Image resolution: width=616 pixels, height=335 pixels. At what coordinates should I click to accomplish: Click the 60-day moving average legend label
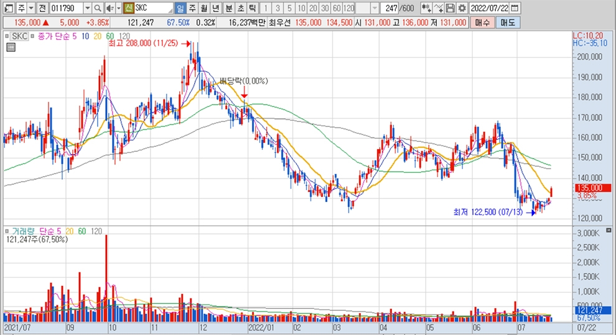point(110,37)
